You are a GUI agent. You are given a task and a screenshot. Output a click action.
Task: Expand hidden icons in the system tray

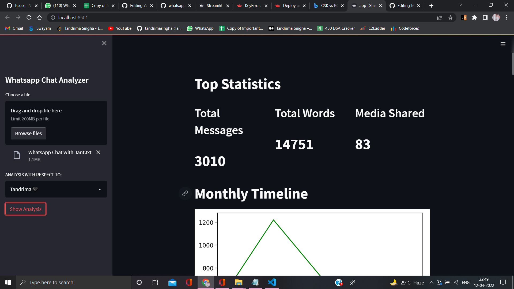point(431,282)
